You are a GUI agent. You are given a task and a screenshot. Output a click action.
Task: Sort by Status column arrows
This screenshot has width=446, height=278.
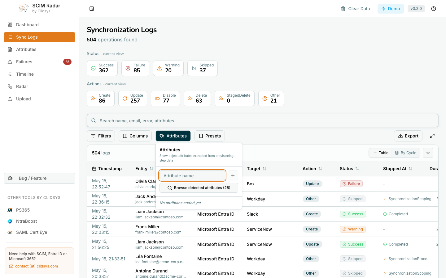pos(357,169)
